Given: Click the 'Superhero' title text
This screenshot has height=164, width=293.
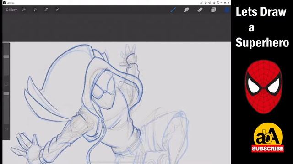Looking at the screenshot, I should tap(262, 43).
